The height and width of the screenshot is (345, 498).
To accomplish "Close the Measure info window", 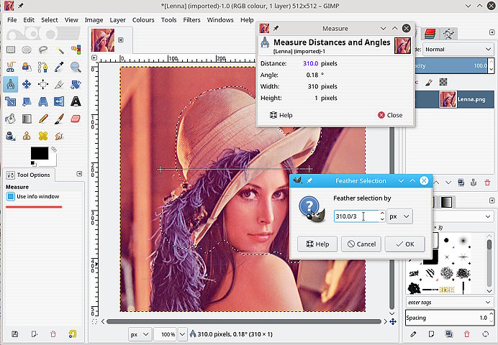I will (389, 115).
